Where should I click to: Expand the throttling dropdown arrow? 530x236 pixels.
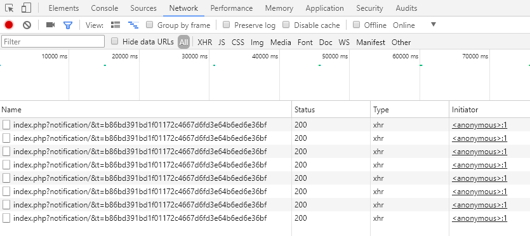pyautogui.click(x=434, y=24)
